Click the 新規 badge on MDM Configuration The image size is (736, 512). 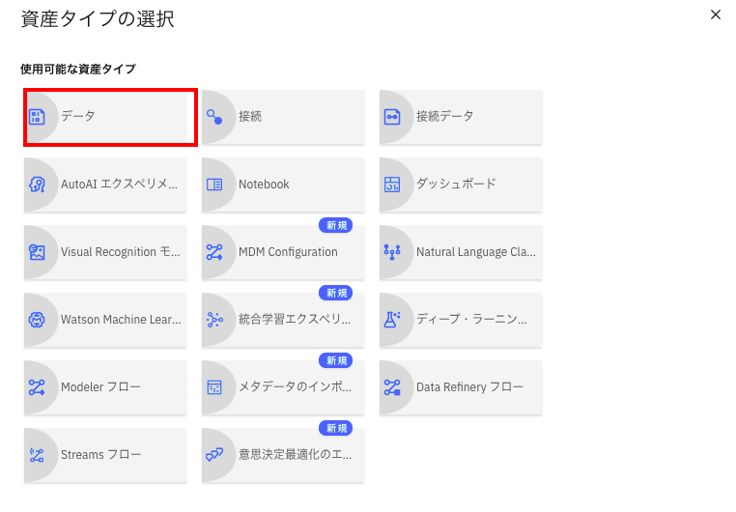click(x=335, y=225)
